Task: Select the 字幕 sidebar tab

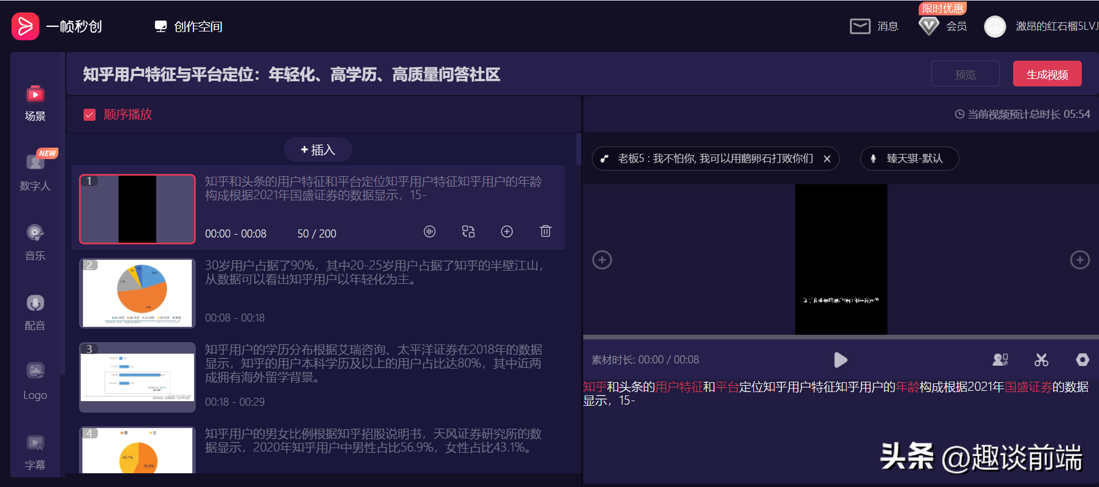Action: pos(35,452)
